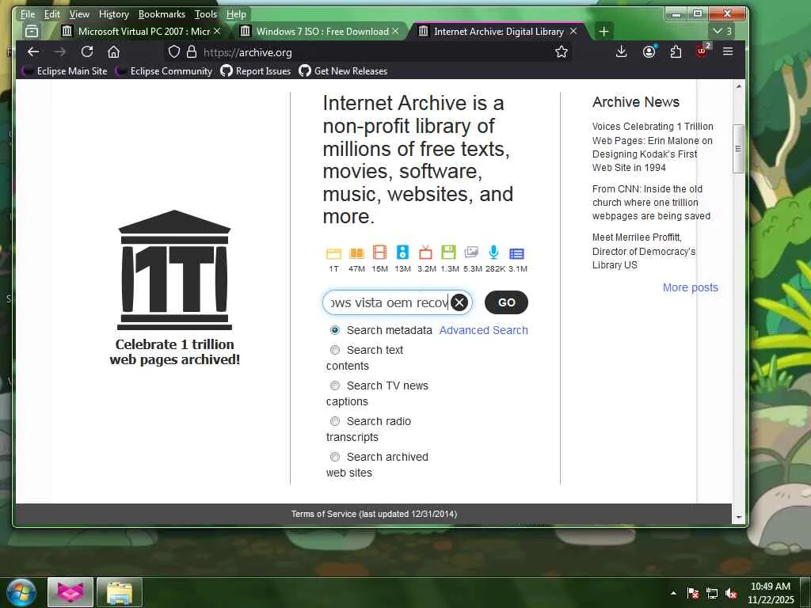
Task: Click the GO search button
Action: 506,302
